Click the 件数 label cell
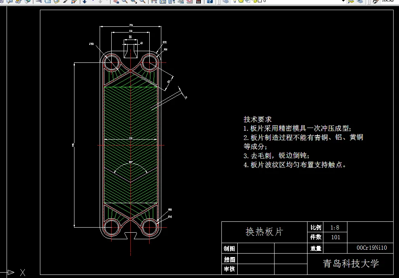The image size is (399, 278). (316, 237)
